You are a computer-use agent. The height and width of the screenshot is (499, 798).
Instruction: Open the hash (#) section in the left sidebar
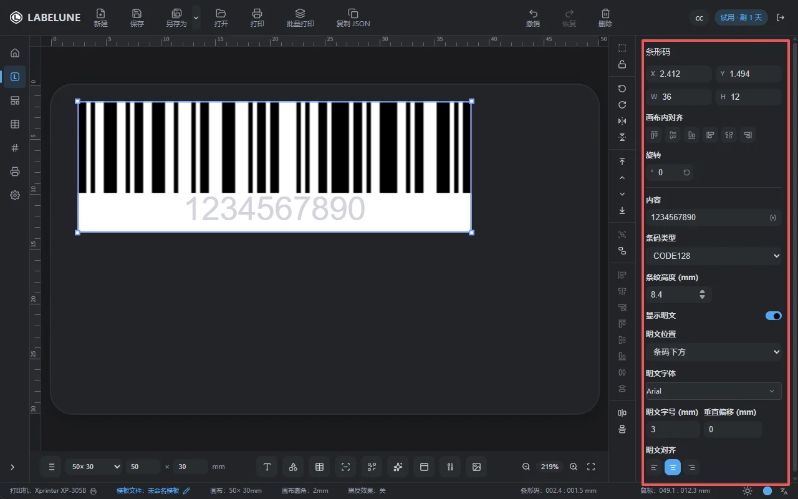click(15, 148)
